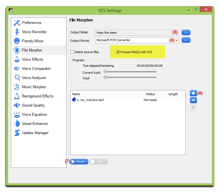
Task: Select the Voice Effects lips icon
Action: (17, 59)
